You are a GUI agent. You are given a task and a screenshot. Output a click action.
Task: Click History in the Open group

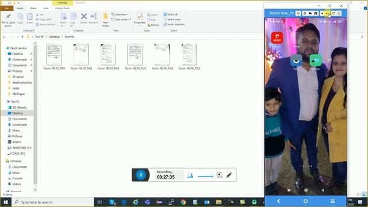point(154,25)
